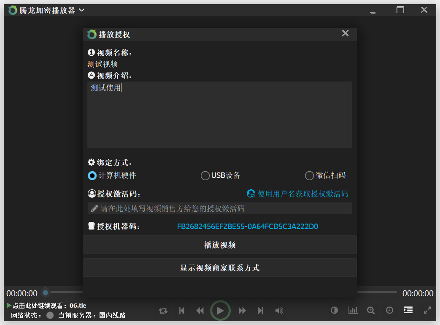The width and height of the screenshot is (440, 325).
Task: Maximize the player window
Action: (400, 10)
